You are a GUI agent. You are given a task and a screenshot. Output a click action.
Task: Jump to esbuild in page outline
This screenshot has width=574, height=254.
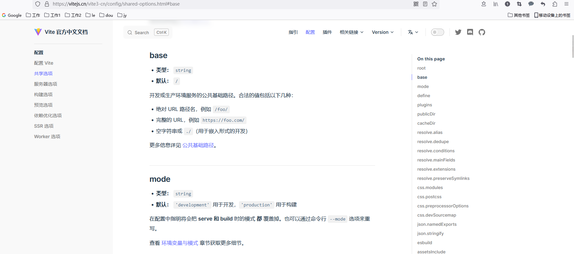click(425, 243)
